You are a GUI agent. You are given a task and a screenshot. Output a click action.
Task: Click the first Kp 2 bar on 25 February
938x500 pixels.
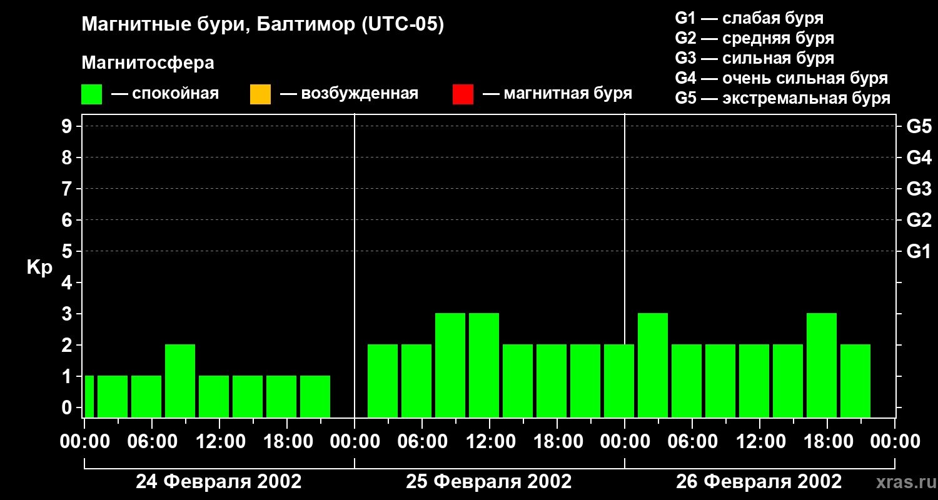click(383, 381)
